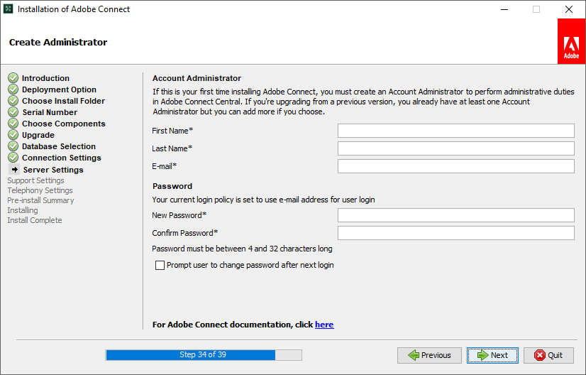Close the installer window
This screenshot has height=375, width=586.
click(x=569, y=9)
